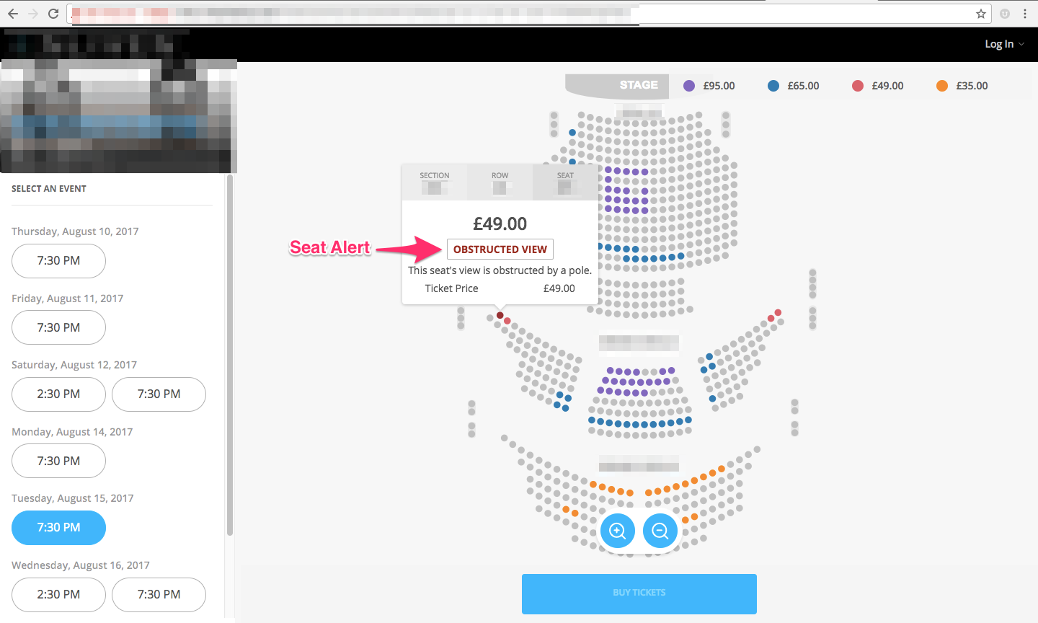Screen dimensions: 1038x623
Task: Zoom out of the seat map
Action: click(x=660, y=531)
